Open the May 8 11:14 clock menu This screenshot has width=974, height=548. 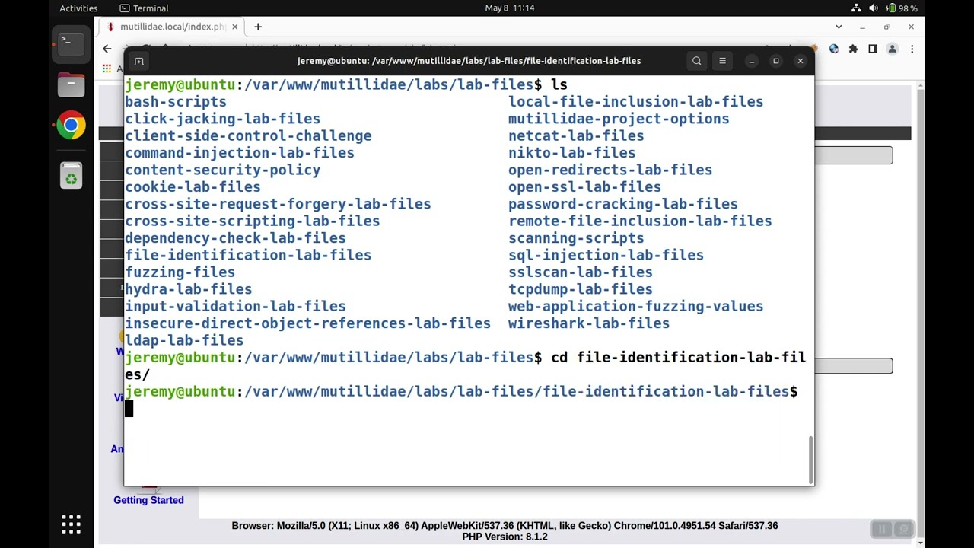510,8
